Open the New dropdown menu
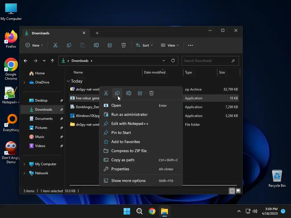Viewport: 291px width, 218px height. [x=34, y=45]
